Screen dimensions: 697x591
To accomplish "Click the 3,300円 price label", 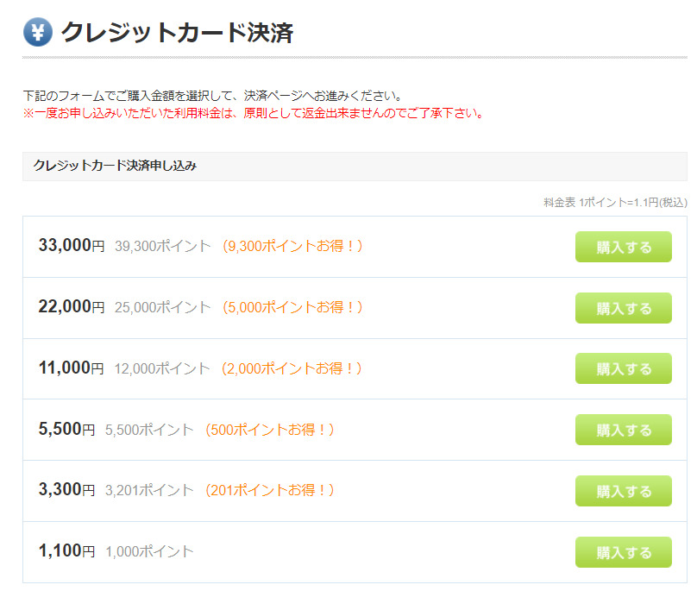I will coord(66,489).
